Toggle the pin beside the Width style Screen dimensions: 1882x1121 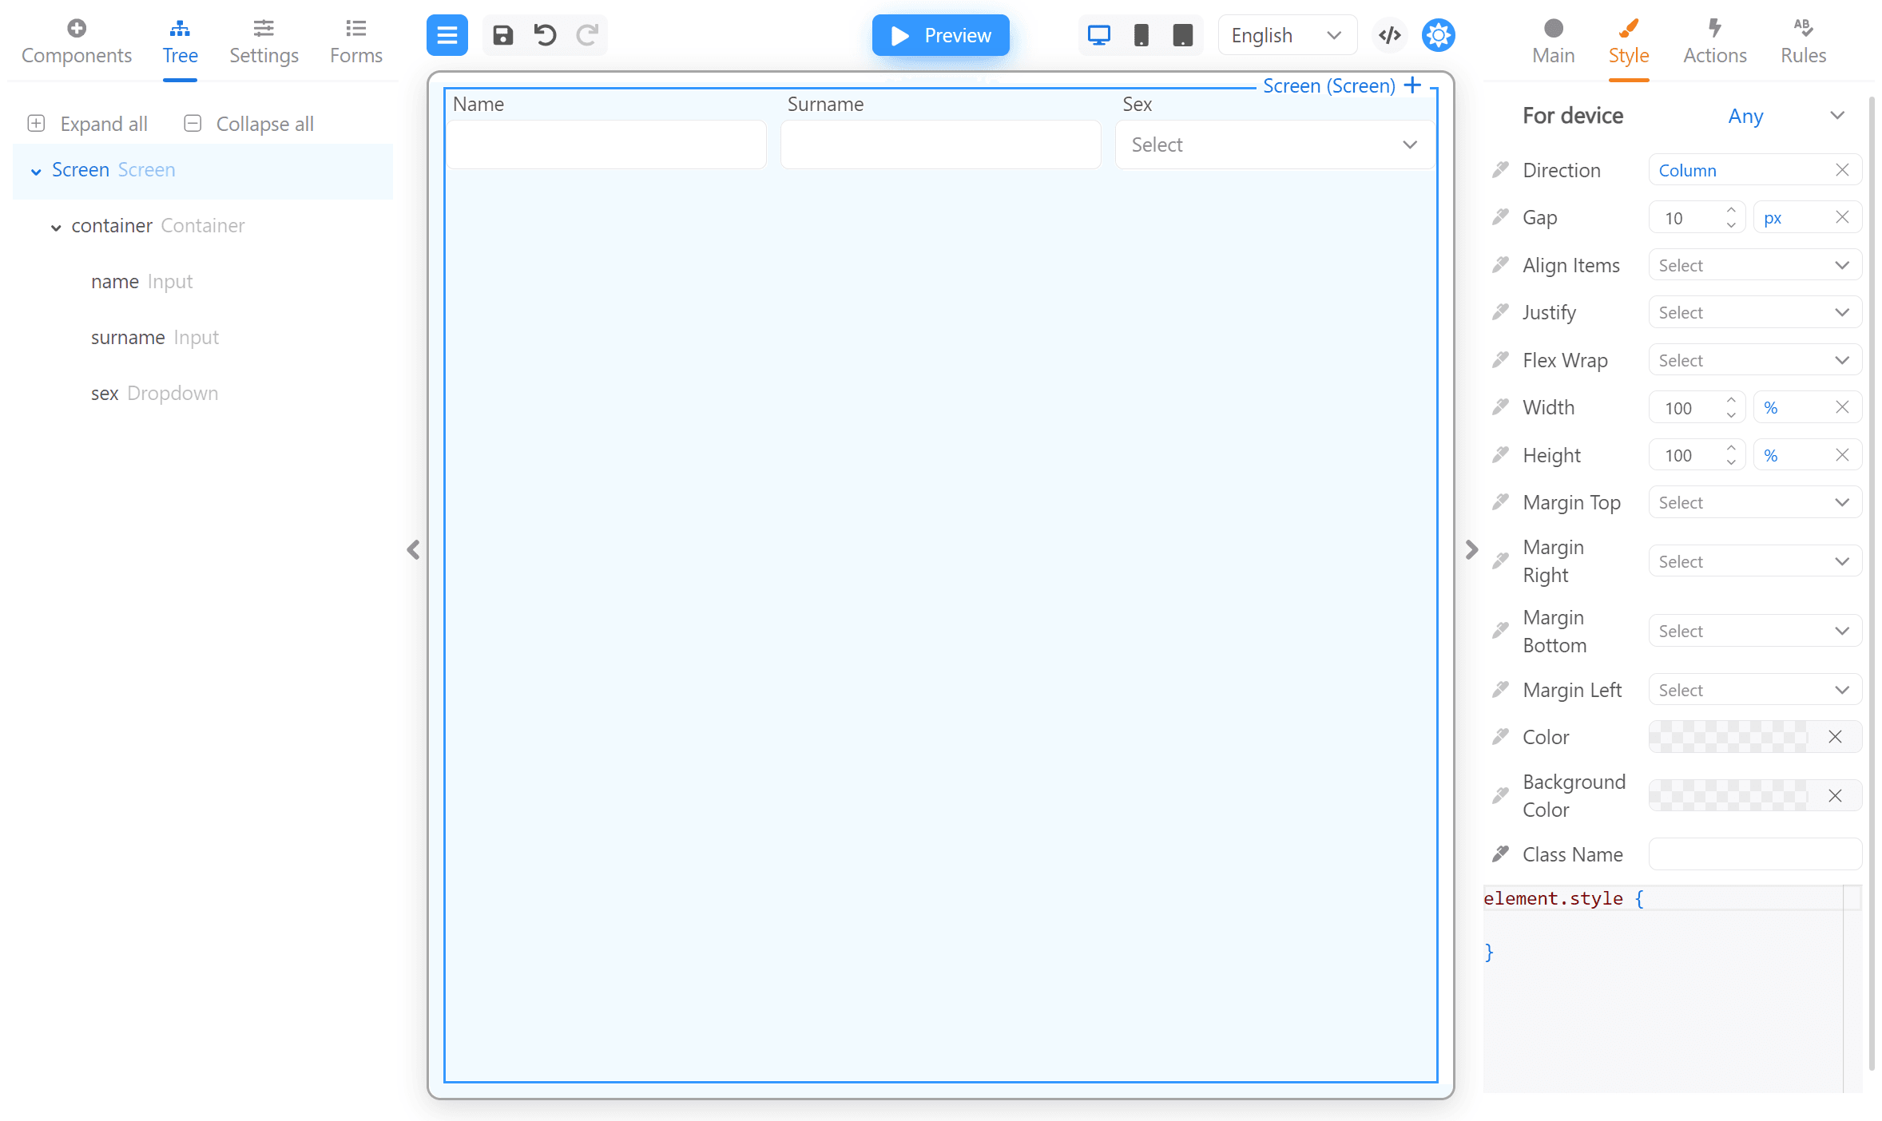pos(1499,406)
